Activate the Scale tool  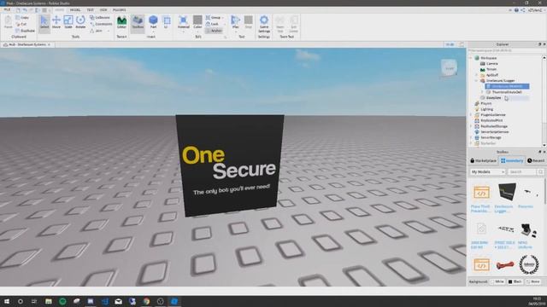click(68, 23)
